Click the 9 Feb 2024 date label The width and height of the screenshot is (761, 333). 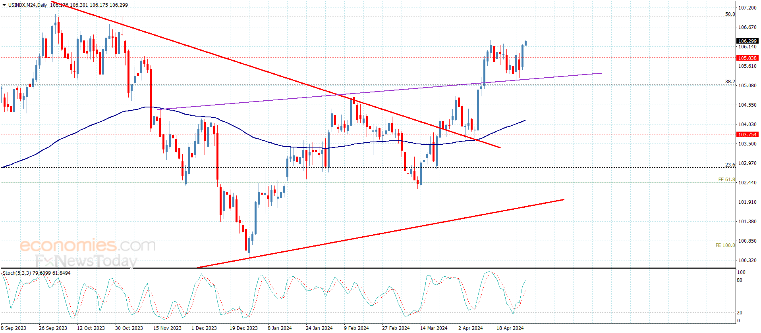pos(356,328)
